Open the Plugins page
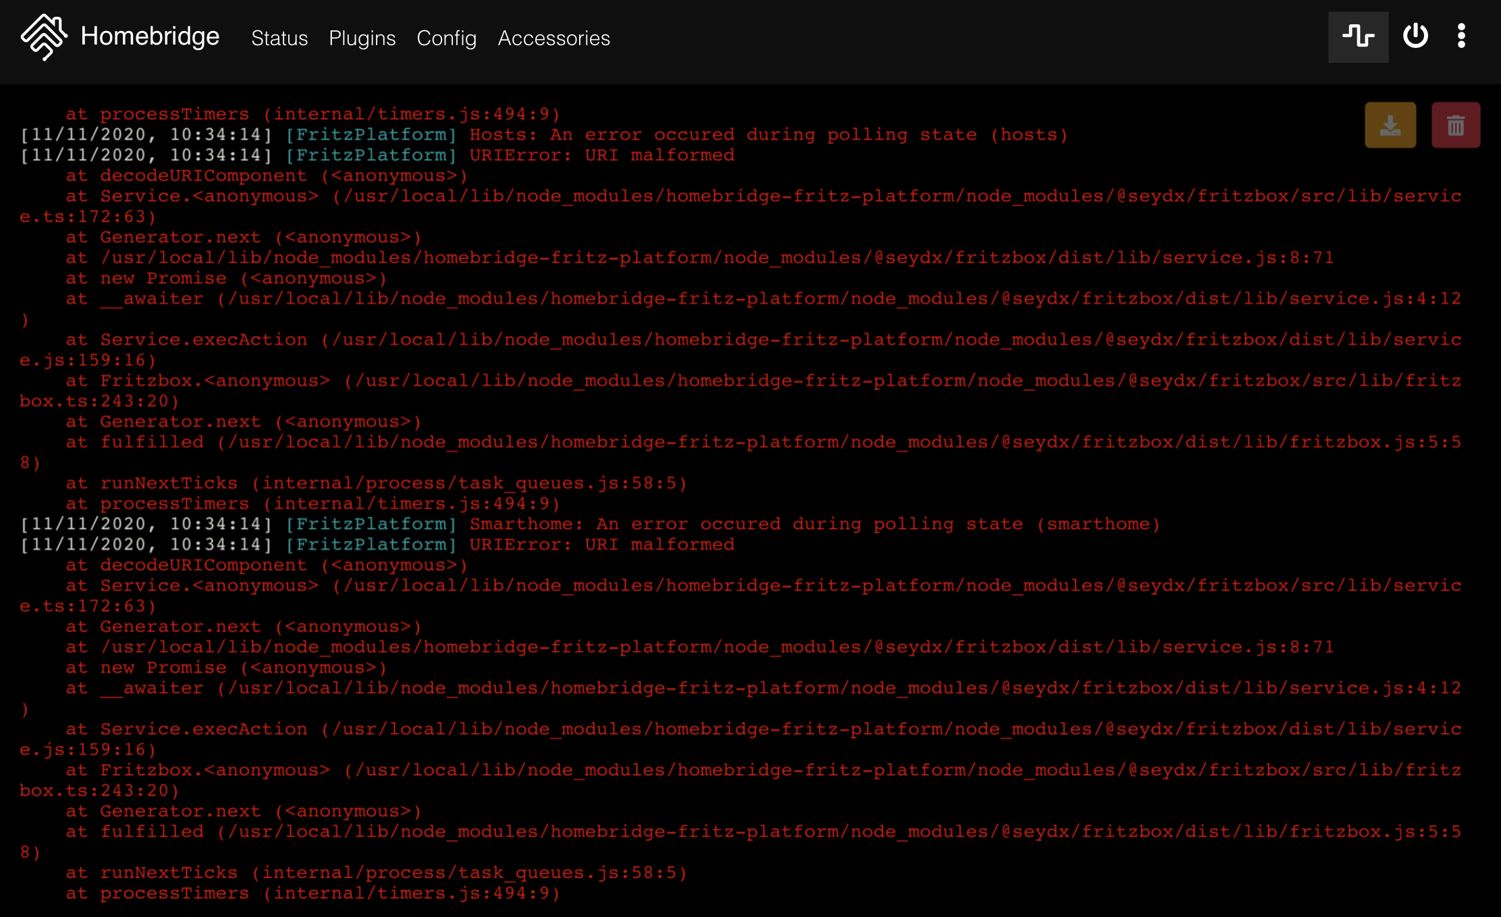The height and width of the screenshot is (917, 1501). click(362, 38)
